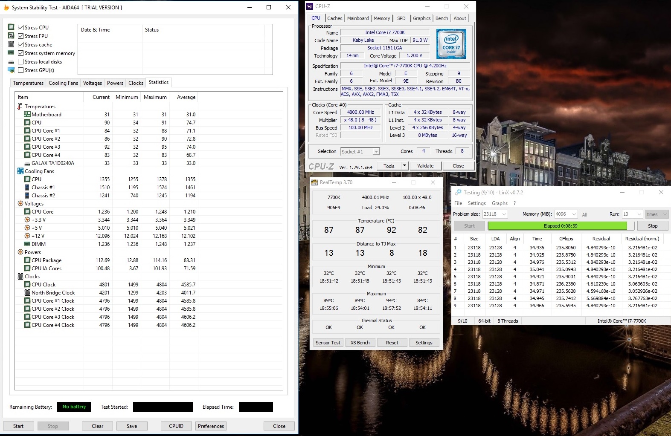Click the Motherboard row icon
The image size is (671, 436).
(27, 114)
